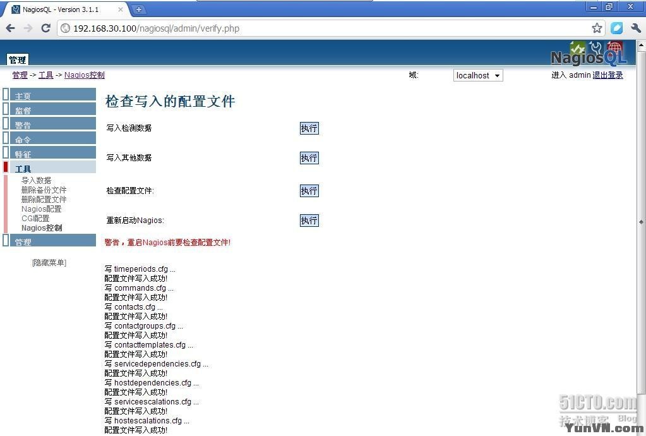Collapse the 工具 sidebar menu
The height and width of the screenshot is (436, 646).
53,168
